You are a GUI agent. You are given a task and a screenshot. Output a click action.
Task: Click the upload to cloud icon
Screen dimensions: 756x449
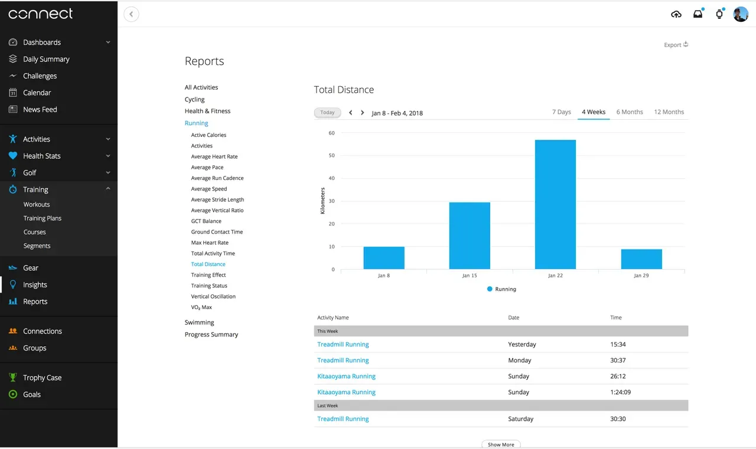[676, 14]
